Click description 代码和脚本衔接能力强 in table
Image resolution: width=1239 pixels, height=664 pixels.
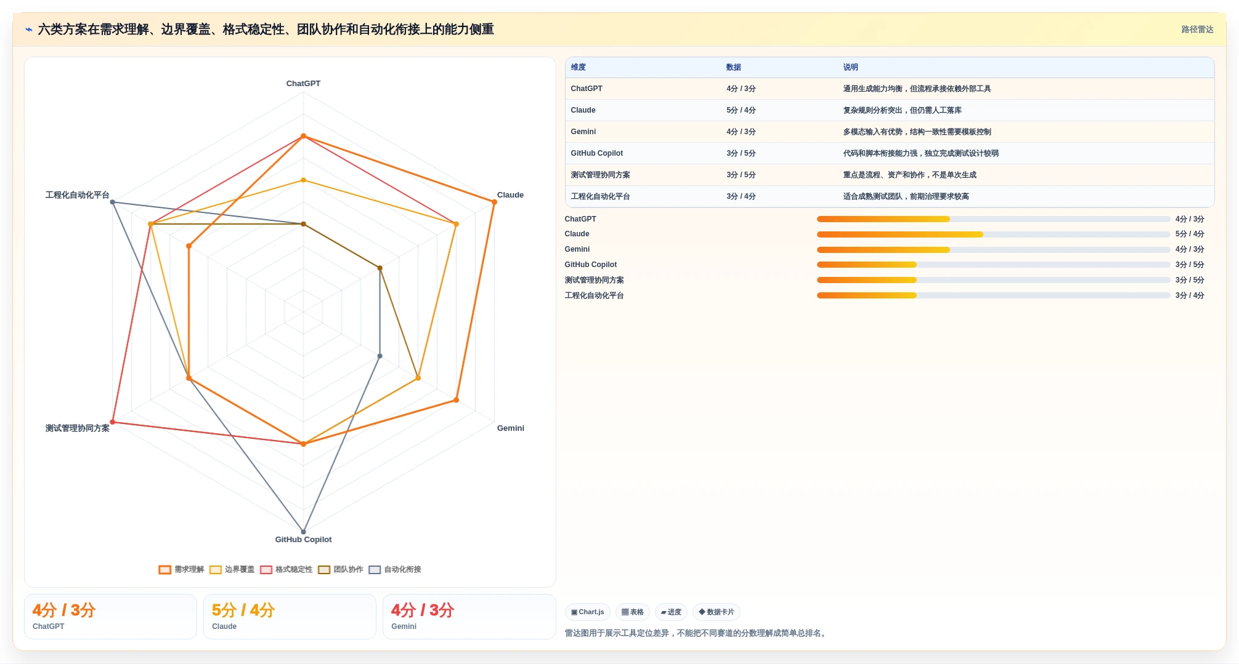pos(920,153)
